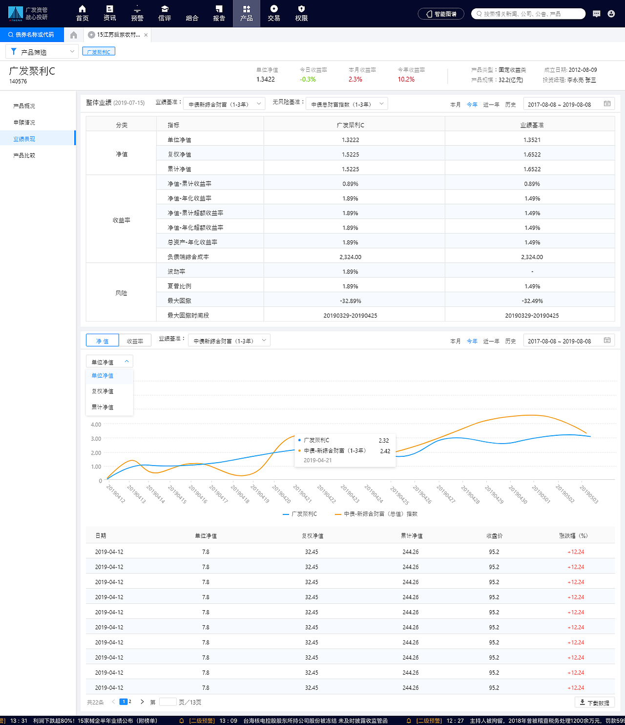Switch to the 收益率 chart tab
The image size is (625, 725).
[135, 341]
